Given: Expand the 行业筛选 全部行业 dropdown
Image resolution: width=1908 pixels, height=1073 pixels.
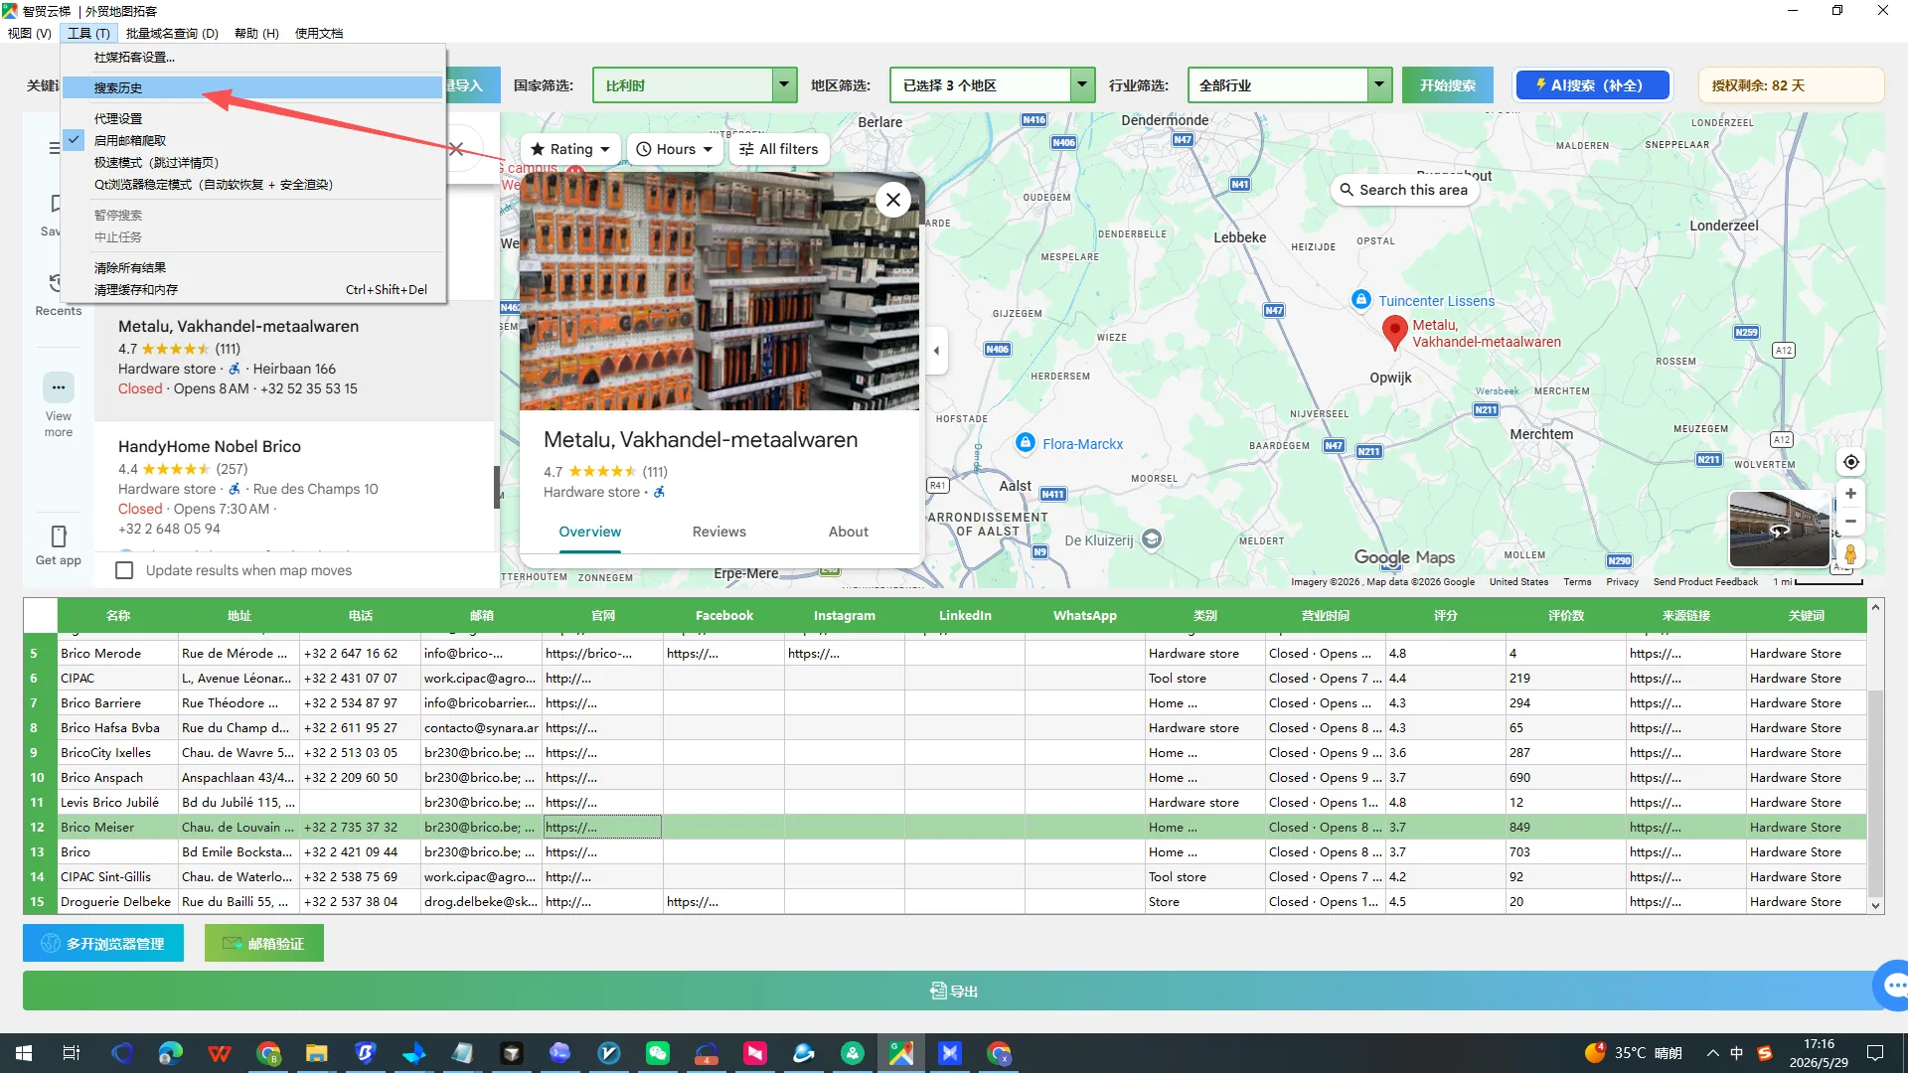Looking at the screenshot, I should point(1379,85).
